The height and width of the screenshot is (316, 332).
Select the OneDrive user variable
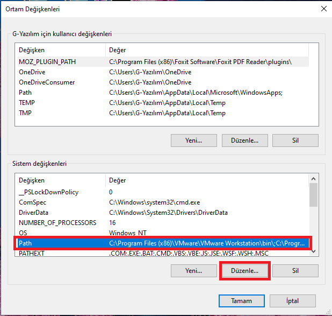click(x=32, y=72)
